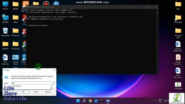
Task: Expand the Open combo box dropdown arrow
Action: click(53, 83)
